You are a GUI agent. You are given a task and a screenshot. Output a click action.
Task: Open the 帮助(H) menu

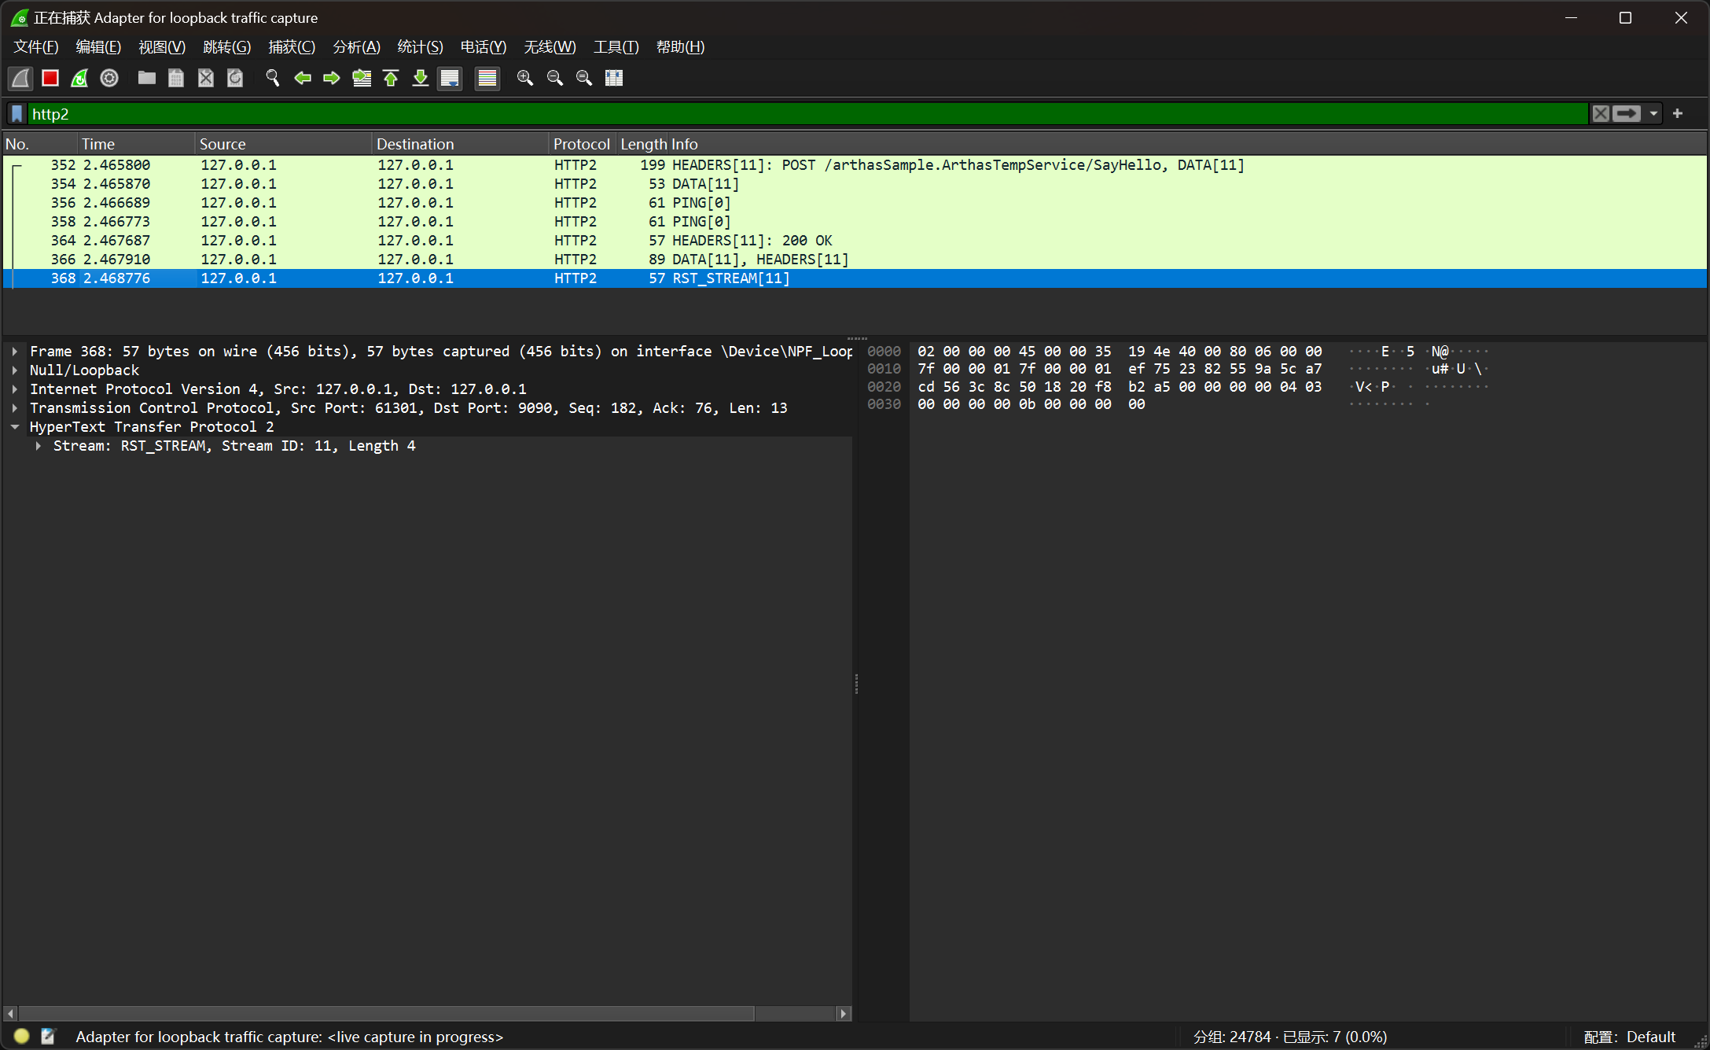[x=680, y=47]
